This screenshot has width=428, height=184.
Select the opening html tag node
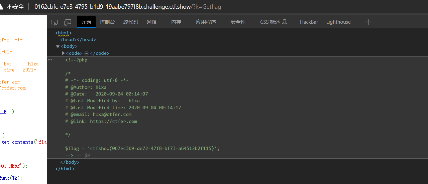[x=64, y=33]
